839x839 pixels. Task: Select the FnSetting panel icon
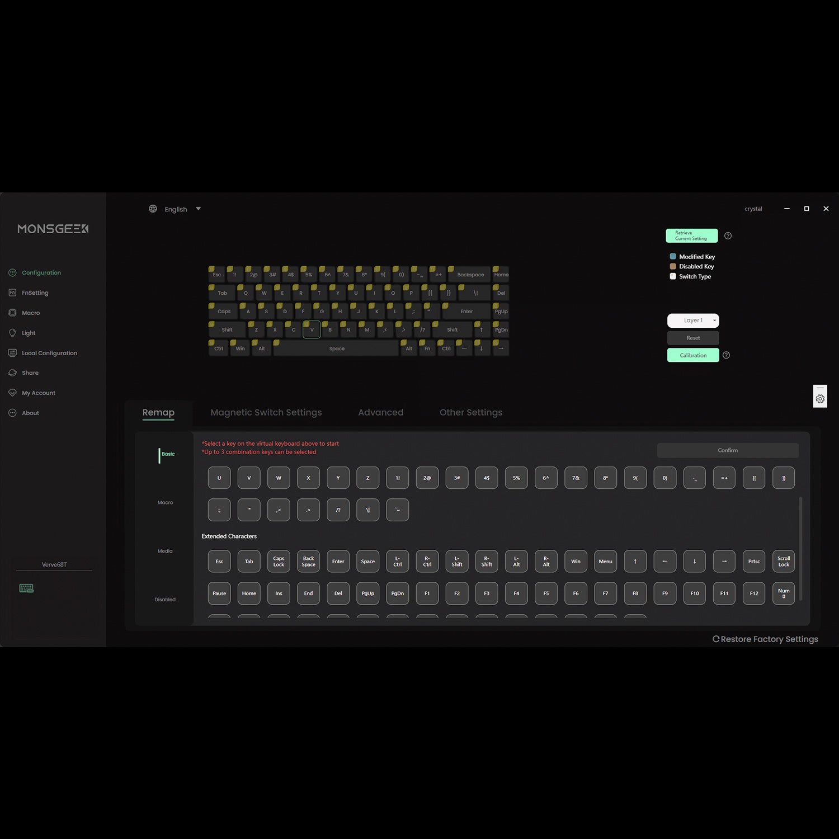point(12,293)
